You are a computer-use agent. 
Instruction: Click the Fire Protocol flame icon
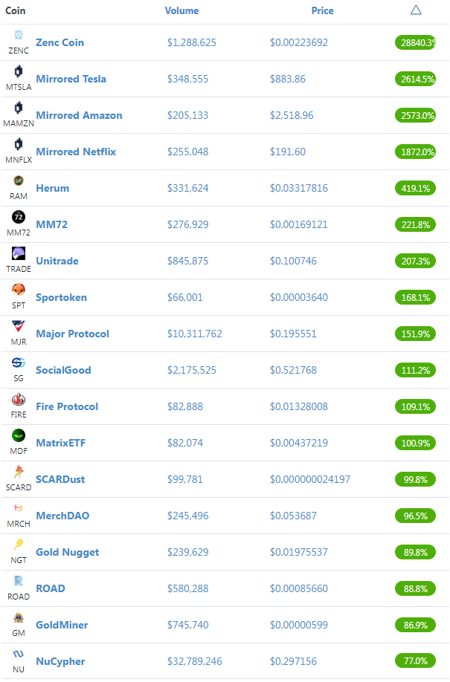click(x=19, y=399)
